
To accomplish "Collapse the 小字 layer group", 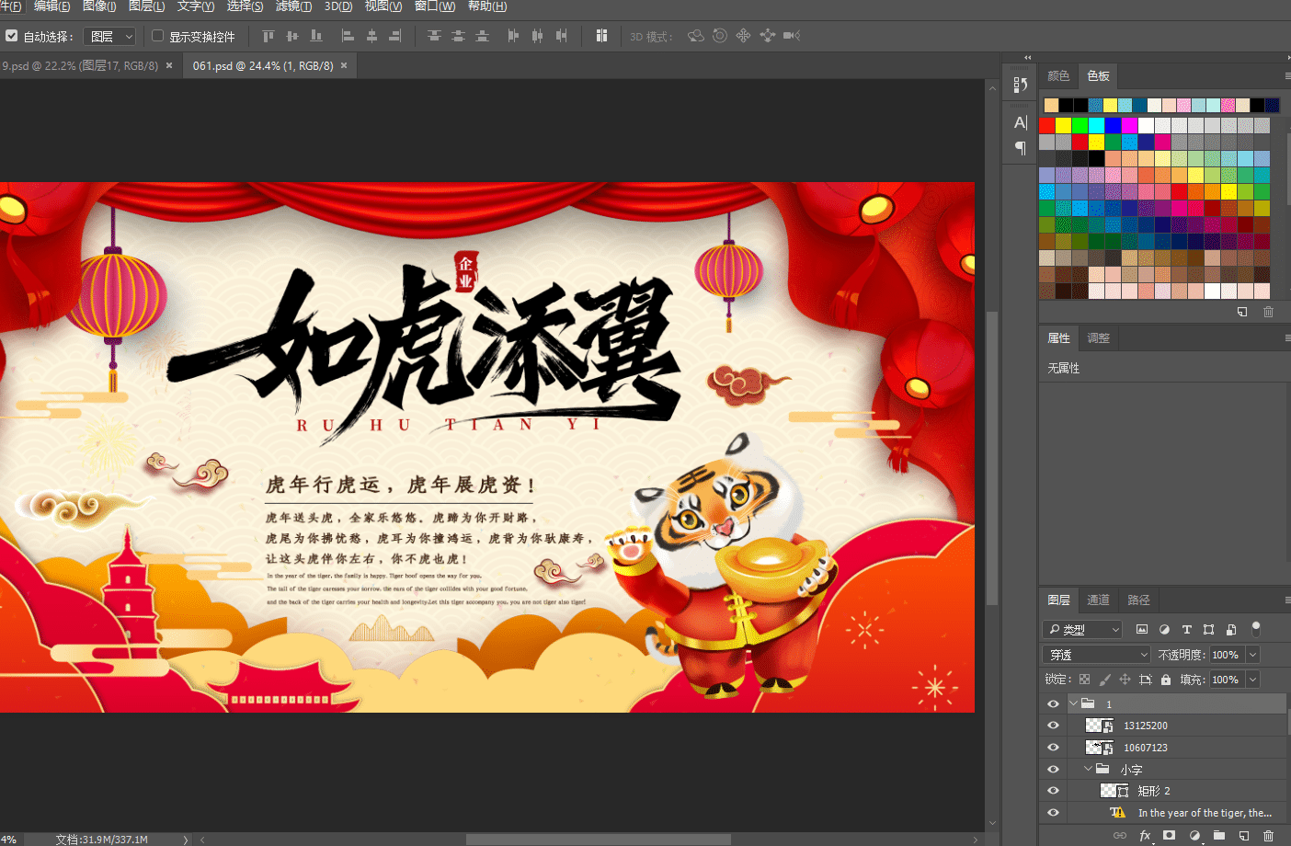I will [x=1089, y=769].
